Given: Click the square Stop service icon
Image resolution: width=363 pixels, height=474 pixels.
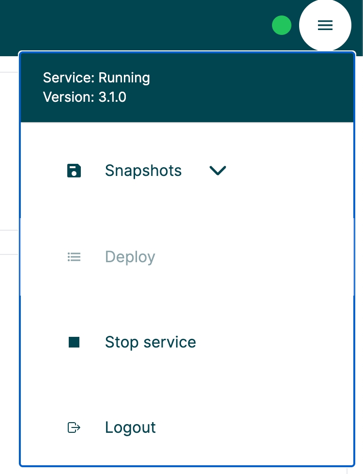Looking at the screenshot, I should (74, 343).
